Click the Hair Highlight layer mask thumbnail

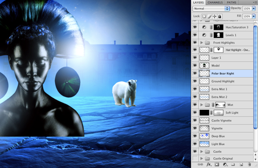pos(218,50)
